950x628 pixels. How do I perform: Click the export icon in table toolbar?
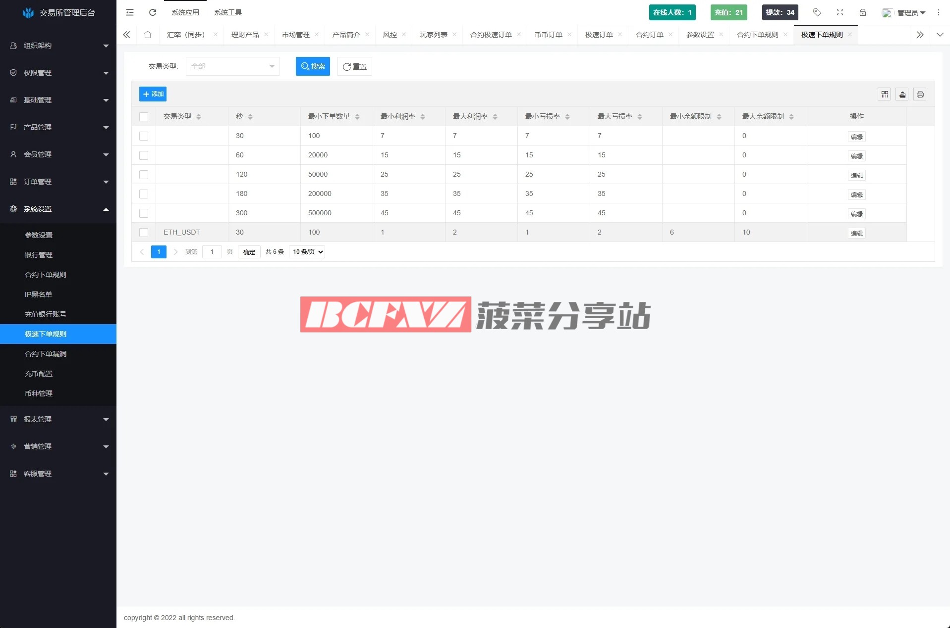coord(902,94)
